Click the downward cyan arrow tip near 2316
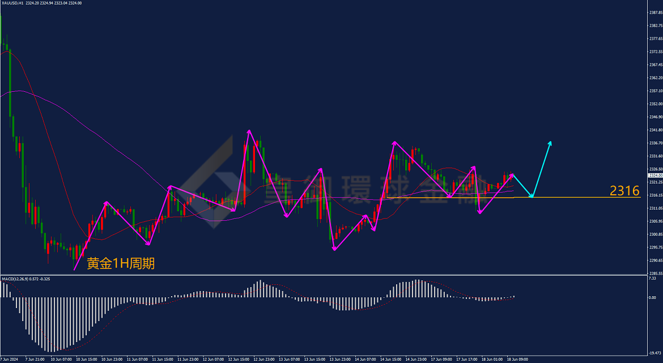The height and width of the screenshot is (363, 663). click(x=532, y=197)
